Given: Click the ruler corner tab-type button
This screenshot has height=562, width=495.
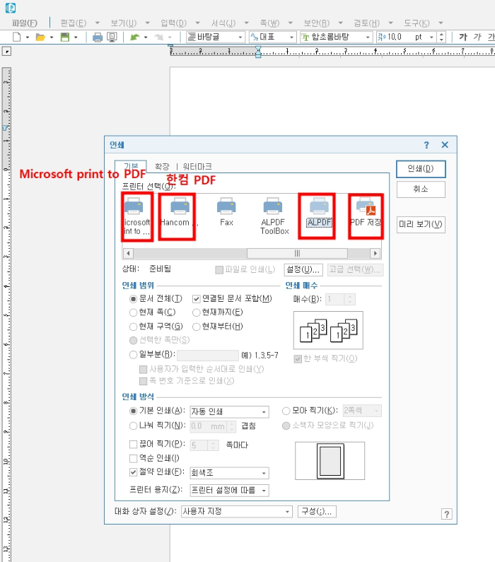Looking at the screenshot, I should [x=6, y=52].
